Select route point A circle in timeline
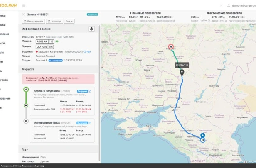Image resolution: width=256 pixels, height=168 pixels. tap(26, 90)
